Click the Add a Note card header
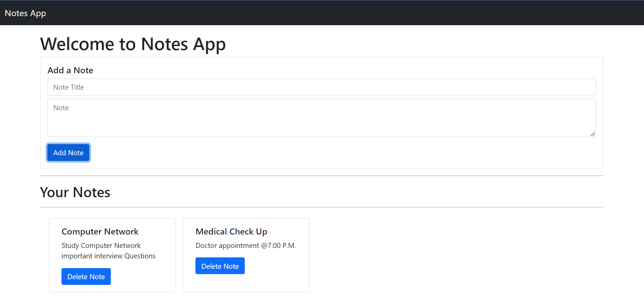 (x=70, y=70)
